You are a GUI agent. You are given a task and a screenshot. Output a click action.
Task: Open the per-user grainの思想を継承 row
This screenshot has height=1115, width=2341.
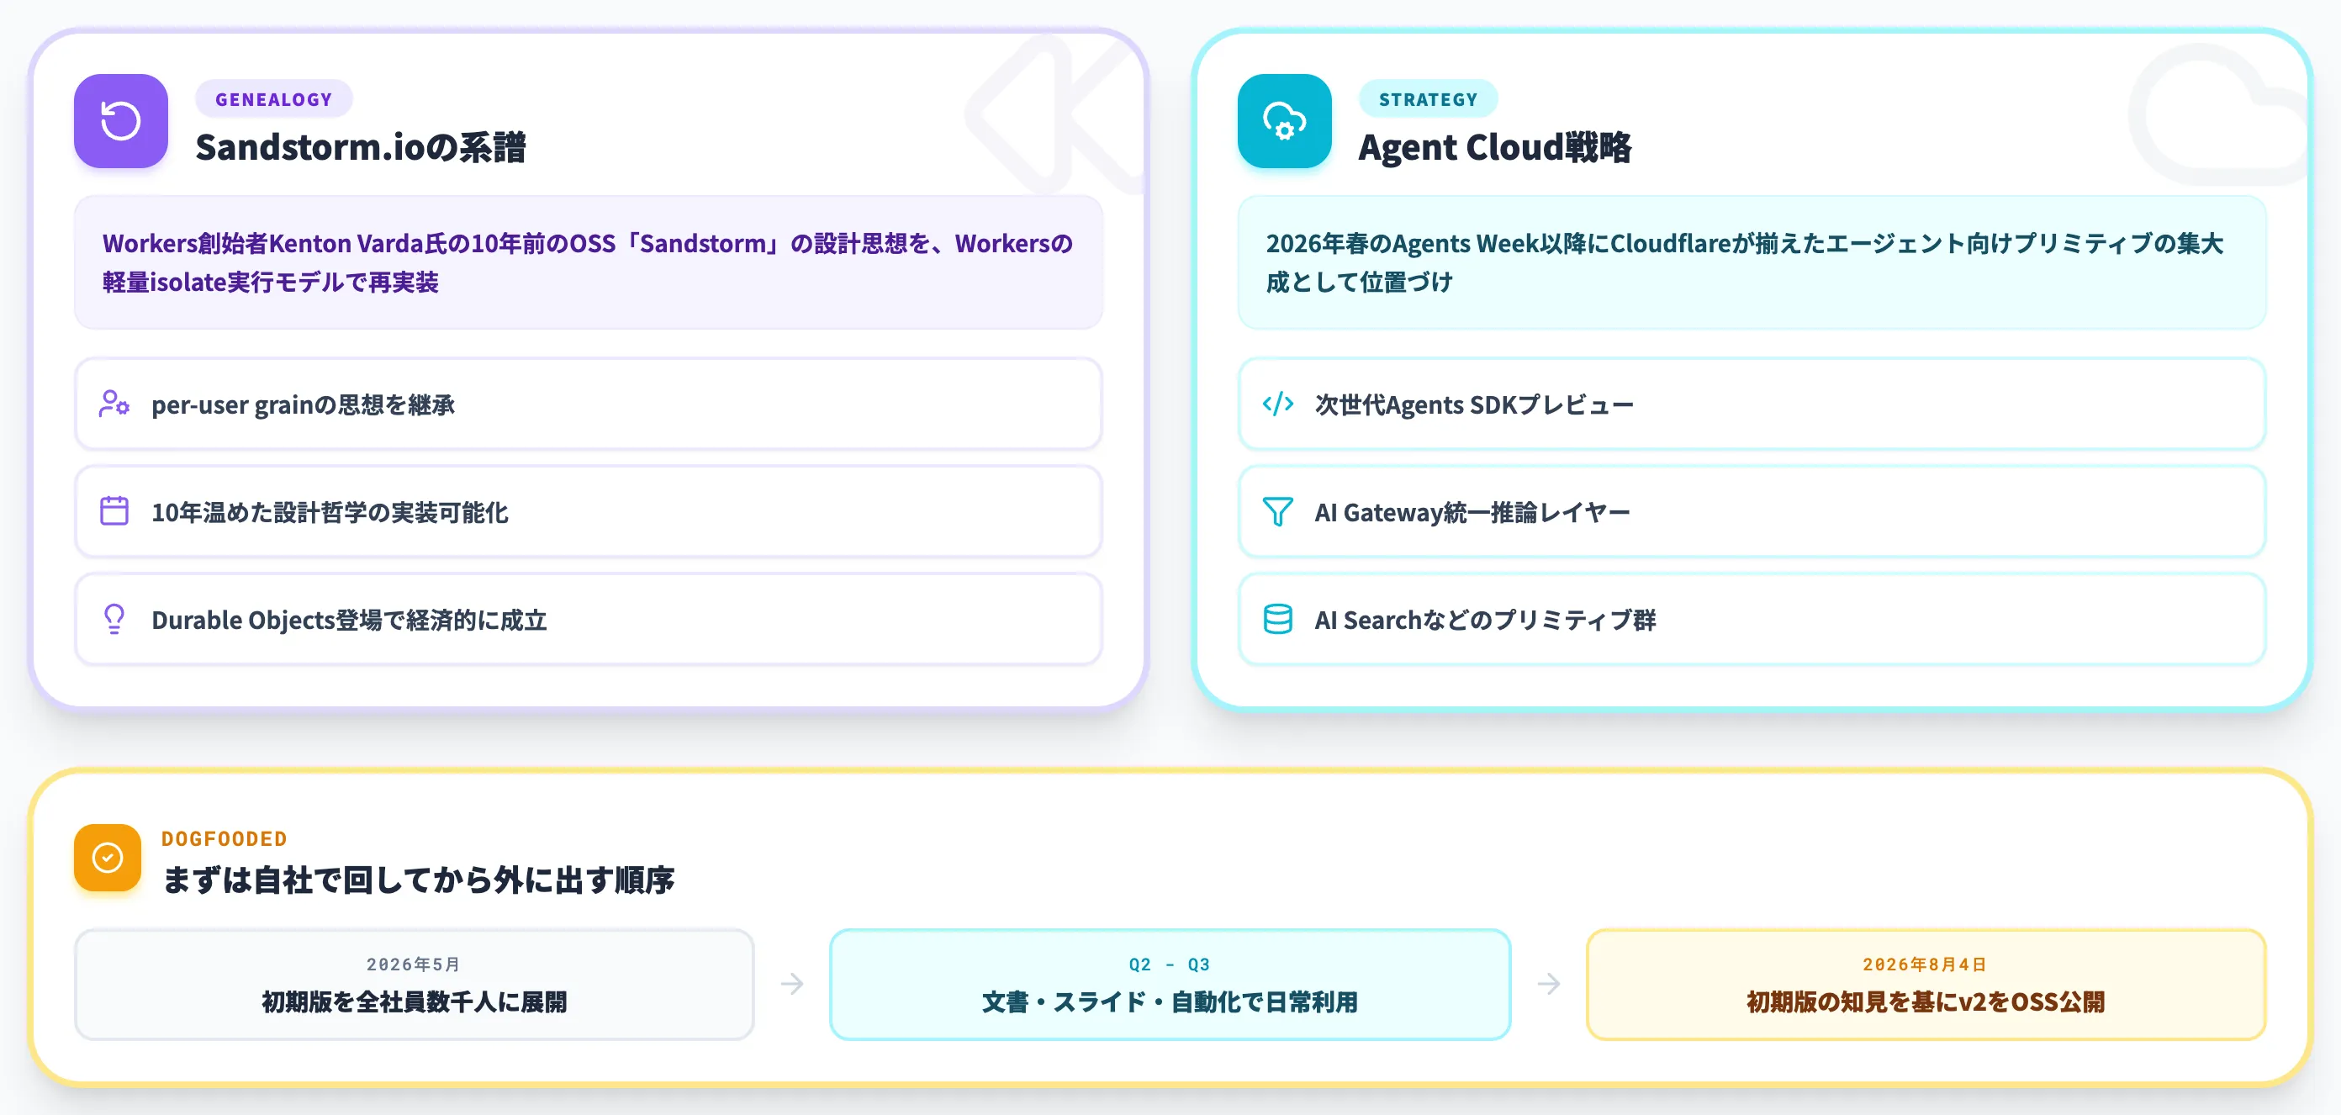(588, 404)
